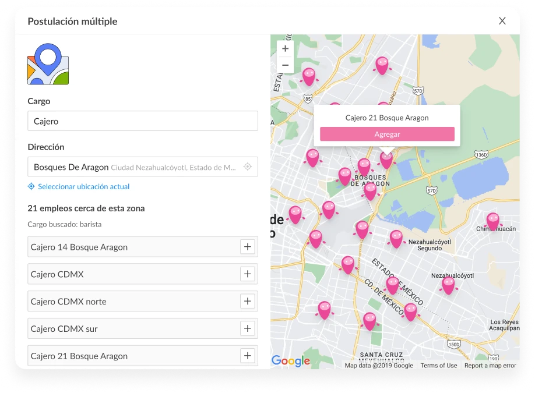Add Cajero CDMX using its plus button

pyautogui.click(x=248, y=274)
